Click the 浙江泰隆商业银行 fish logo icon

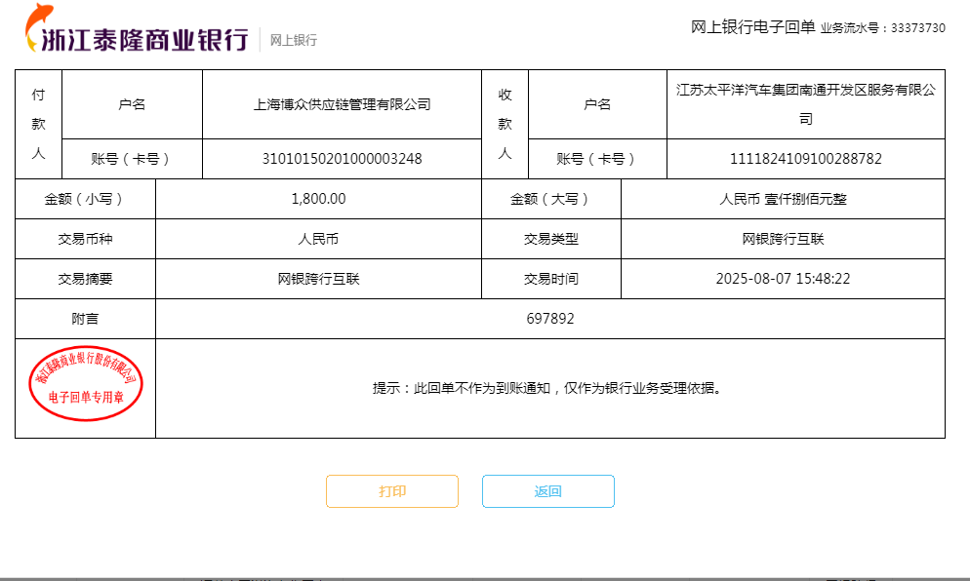click(40, 27)
